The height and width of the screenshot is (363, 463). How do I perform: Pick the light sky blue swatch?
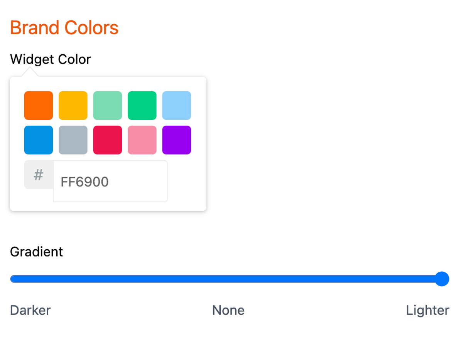click(176, 106)
